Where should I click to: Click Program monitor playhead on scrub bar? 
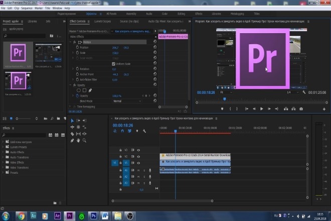225,99
